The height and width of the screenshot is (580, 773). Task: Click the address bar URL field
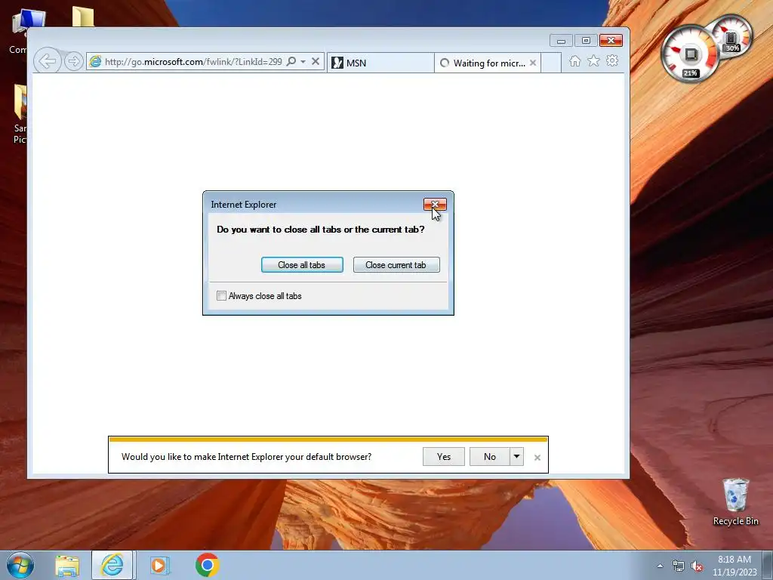[x=192, y=62]
